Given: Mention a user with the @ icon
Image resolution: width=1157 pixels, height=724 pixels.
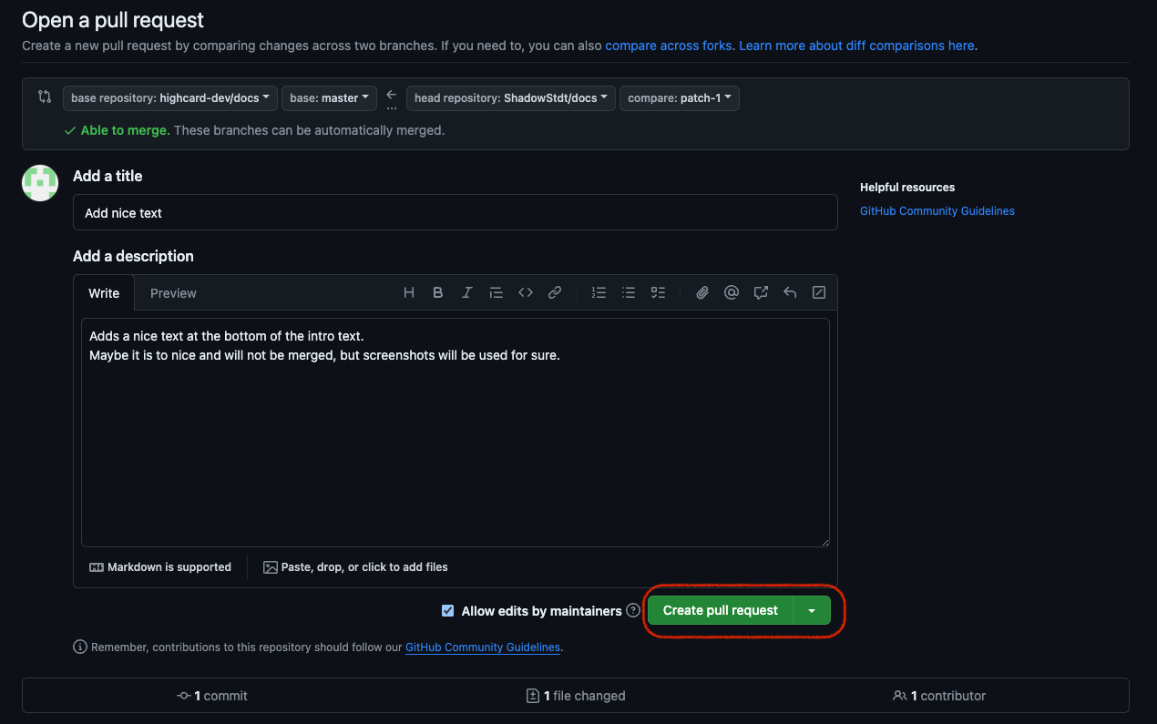Looking at the screenshot, I should (x=731, y=291).
